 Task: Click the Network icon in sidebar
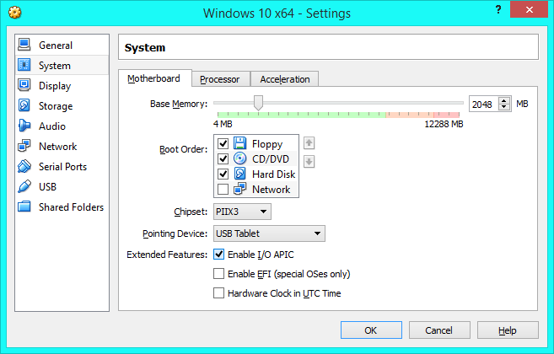pos(24,146)
